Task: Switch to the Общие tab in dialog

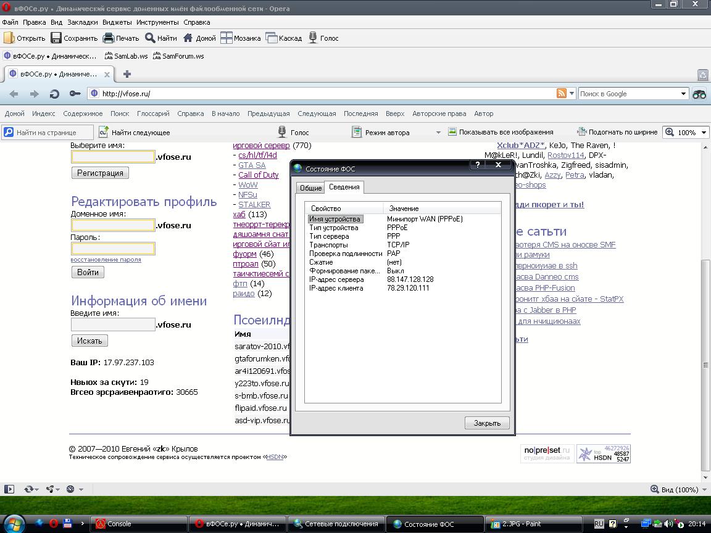Action: (x=310, y=188)
